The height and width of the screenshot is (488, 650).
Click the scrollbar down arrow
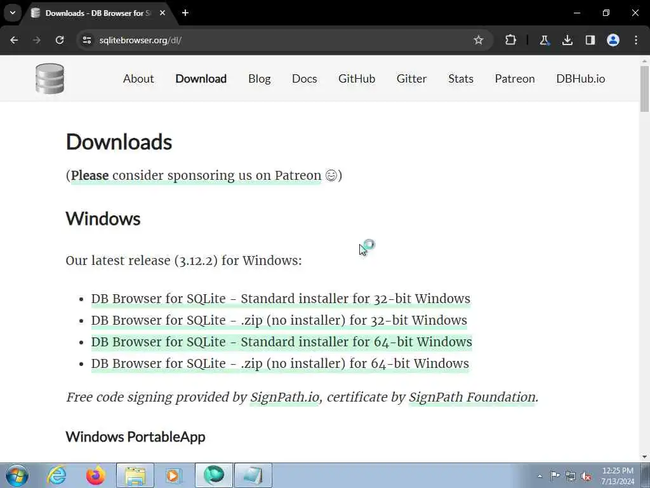tap(644, 457)
